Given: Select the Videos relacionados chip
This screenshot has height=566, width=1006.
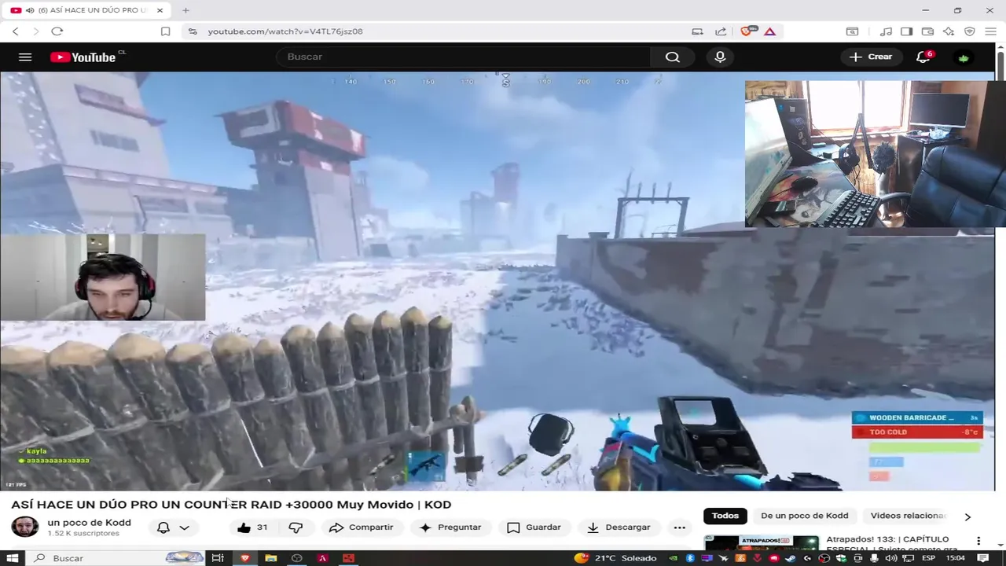Looking at the screenshot, I should 908,516.
